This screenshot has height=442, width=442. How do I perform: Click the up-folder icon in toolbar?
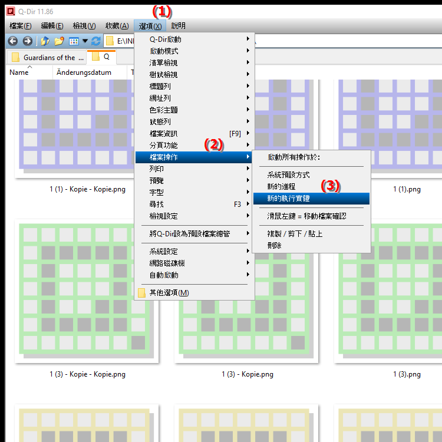click(x=45, y=41)
